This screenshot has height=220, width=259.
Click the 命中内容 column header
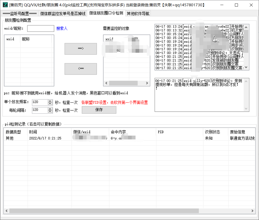(x=133, y=132)
